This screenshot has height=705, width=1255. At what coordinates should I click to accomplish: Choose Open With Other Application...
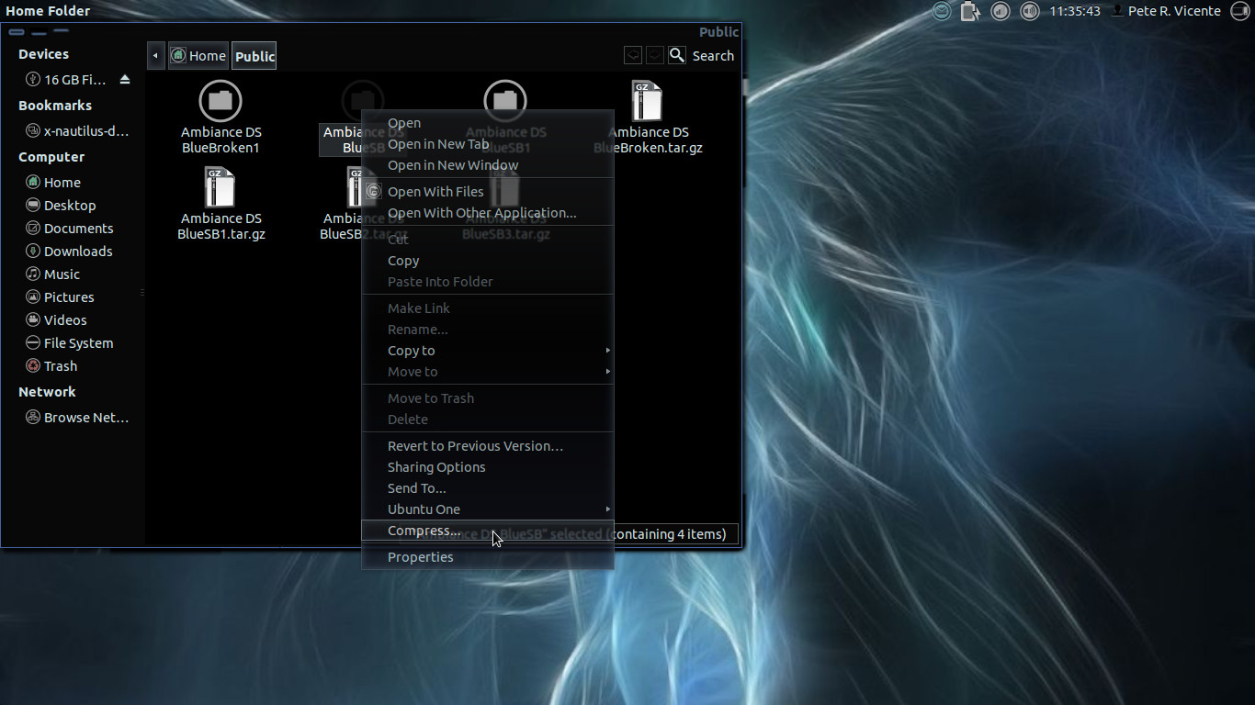click(x=488, y=213)
